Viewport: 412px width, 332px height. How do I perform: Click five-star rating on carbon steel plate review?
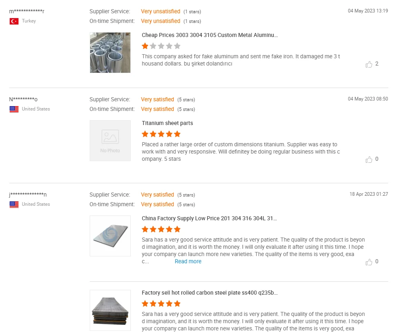tap(161, 303)
